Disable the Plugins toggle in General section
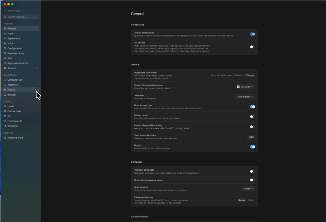Viewport: 326px width, 222px height. coord(252,147)
